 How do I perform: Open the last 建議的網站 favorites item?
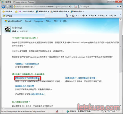coord(77,11)
